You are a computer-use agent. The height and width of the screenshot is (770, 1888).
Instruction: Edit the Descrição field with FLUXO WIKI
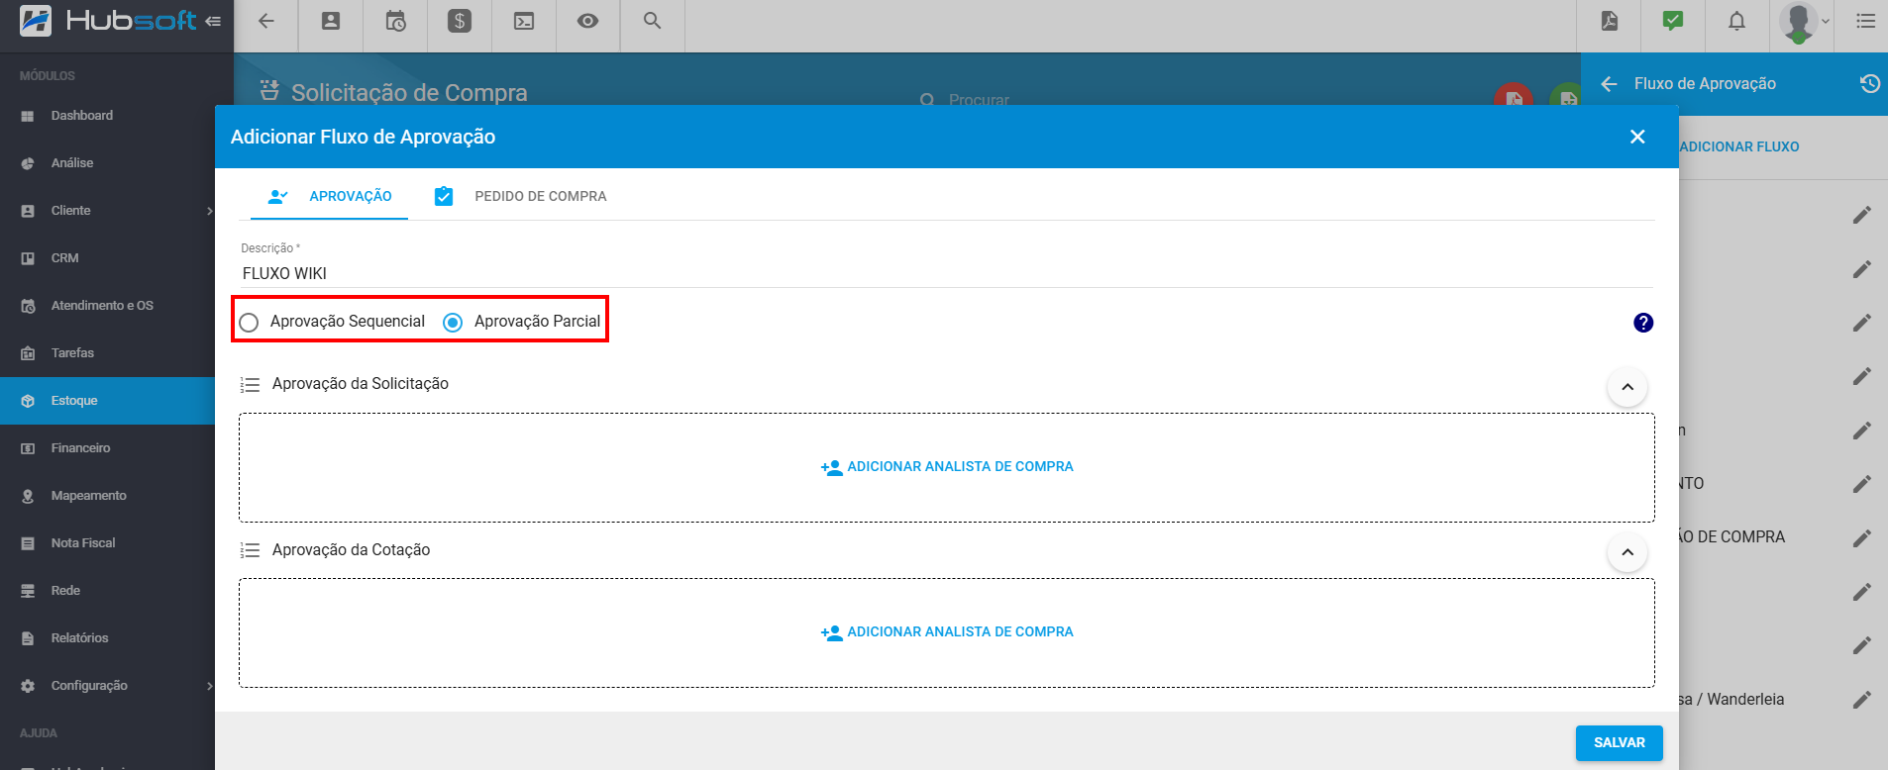tap(946, 273)
